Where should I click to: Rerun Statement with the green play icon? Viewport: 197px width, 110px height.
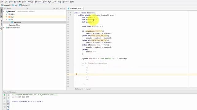(4, 95)
